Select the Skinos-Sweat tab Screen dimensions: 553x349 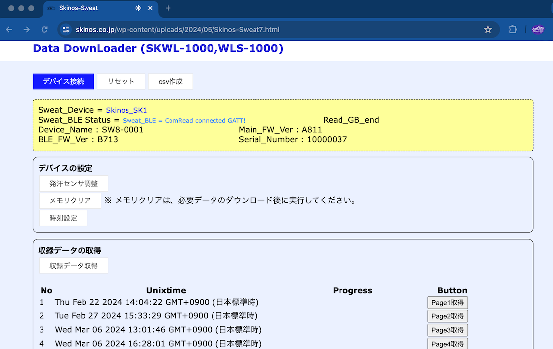coord(100,8)
